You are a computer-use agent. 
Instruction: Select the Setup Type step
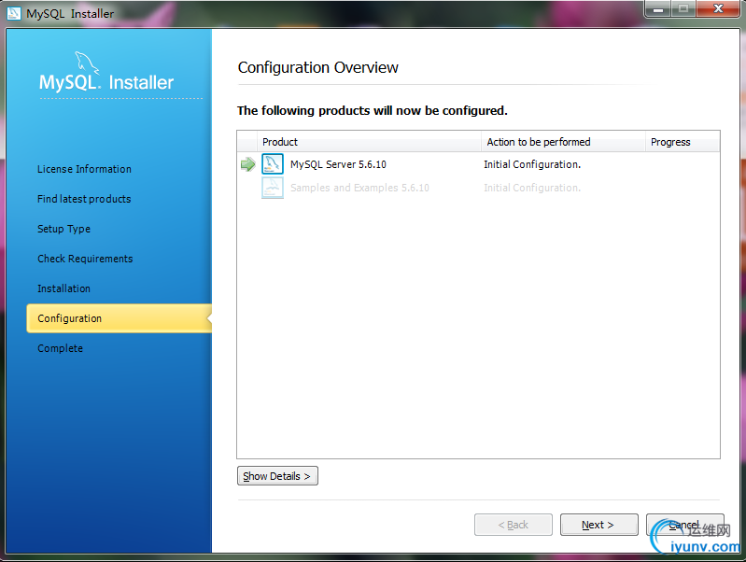[x=63, y=229]
